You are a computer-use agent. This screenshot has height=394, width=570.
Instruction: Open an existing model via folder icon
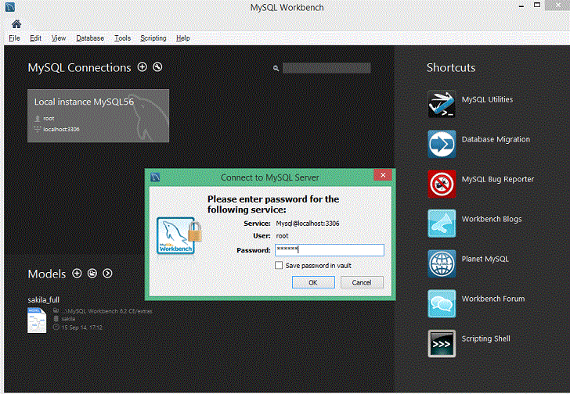click(x=92, y=273)
